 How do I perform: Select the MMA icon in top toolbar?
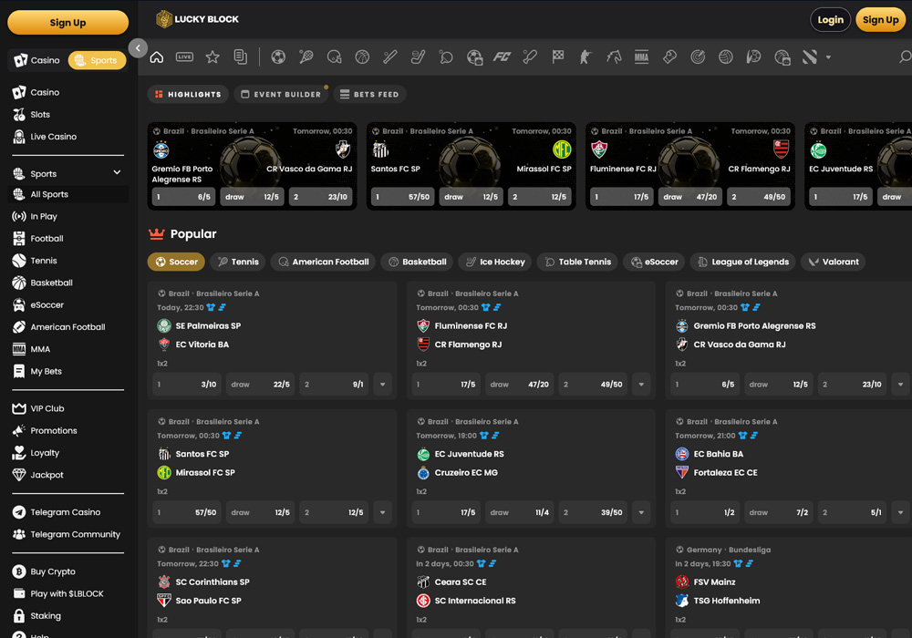(641, 57)
